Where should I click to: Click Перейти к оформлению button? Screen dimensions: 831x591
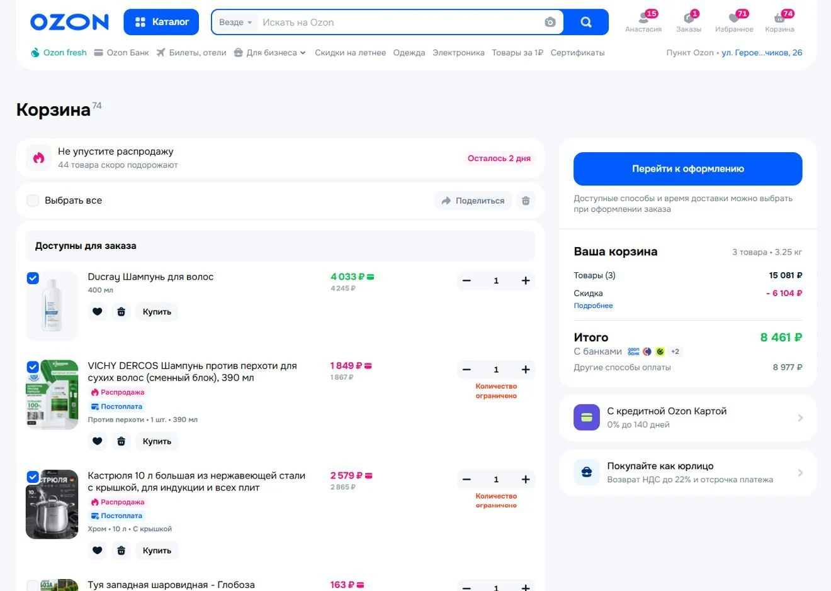tap(687, 168)
